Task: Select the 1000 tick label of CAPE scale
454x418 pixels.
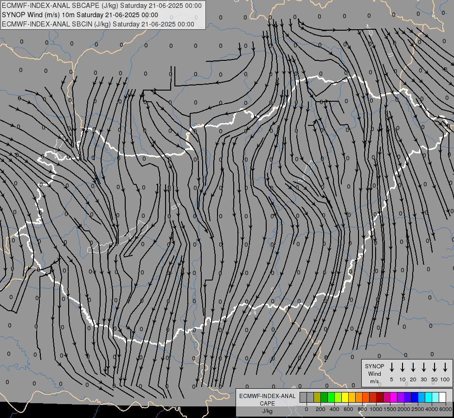Action: pyautogui.click(x=376, y=409)
